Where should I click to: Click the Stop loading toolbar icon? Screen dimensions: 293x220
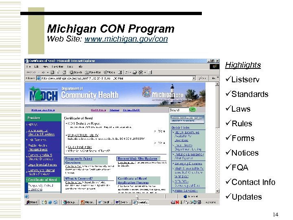pos(52,73)
